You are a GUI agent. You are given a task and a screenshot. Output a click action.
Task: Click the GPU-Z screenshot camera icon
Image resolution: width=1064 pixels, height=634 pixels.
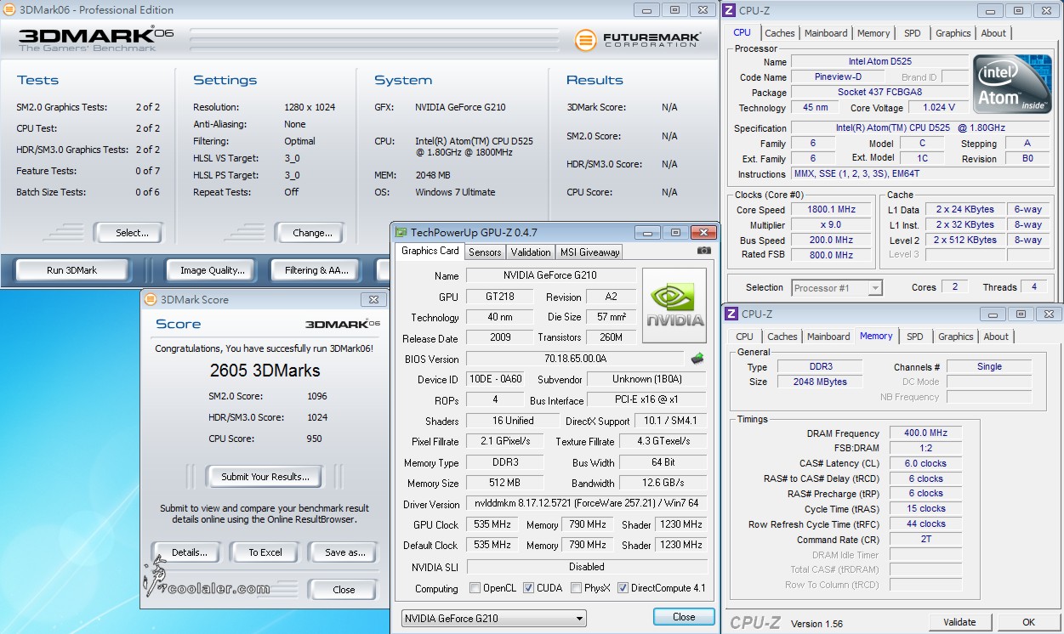703,251
